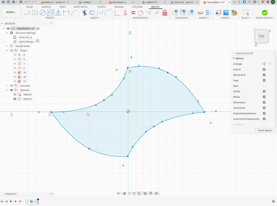Click the Pan hand icon
Viewport: 277px width, 206px height.
129,194
